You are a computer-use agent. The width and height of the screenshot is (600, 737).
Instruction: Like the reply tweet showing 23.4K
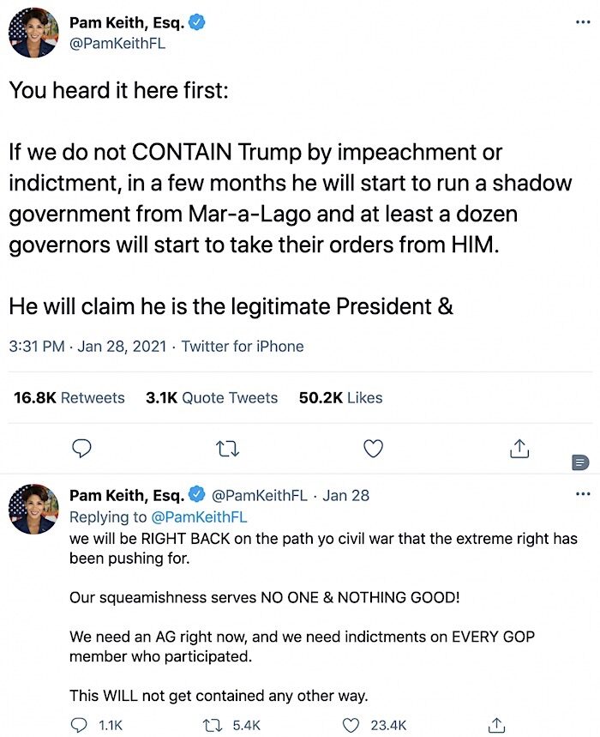375,725
